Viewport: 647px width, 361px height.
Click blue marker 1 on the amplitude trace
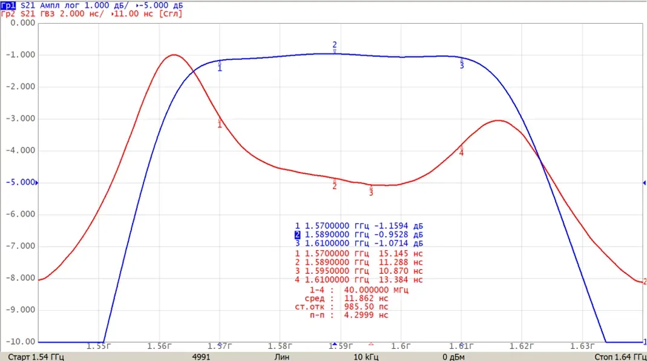point(220,66)
